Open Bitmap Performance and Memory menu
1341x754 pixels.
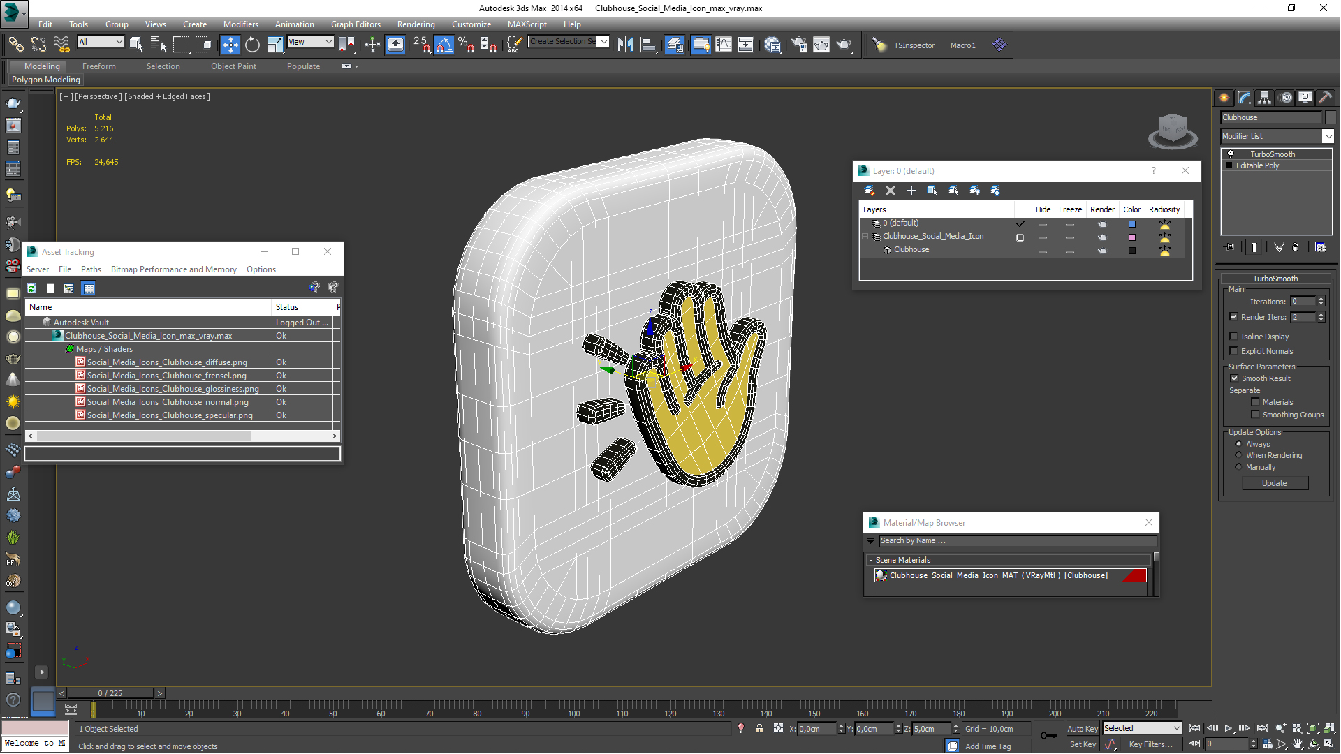173,269
